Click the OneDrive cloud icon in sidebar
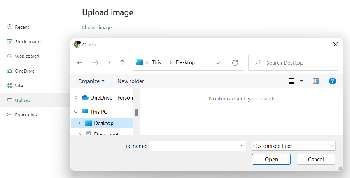This screenshot has width=350, height=178. [9, 71]
